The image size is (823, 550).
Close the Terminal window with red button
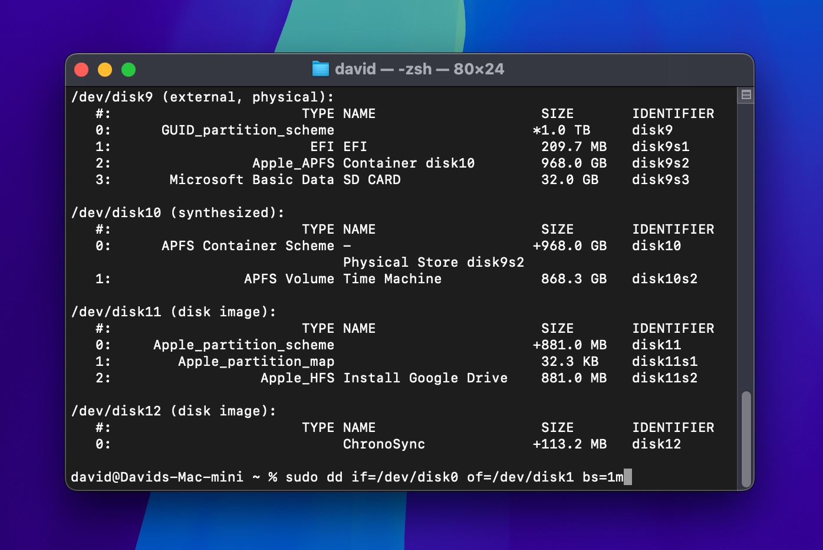click(x=81, y=70)
